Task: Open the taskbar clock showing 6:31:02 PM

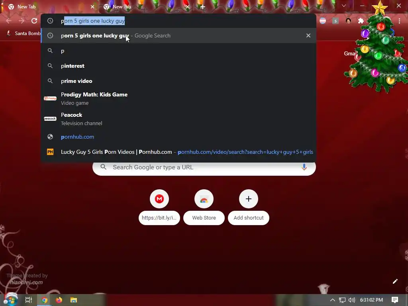Action: coord(371,300)
